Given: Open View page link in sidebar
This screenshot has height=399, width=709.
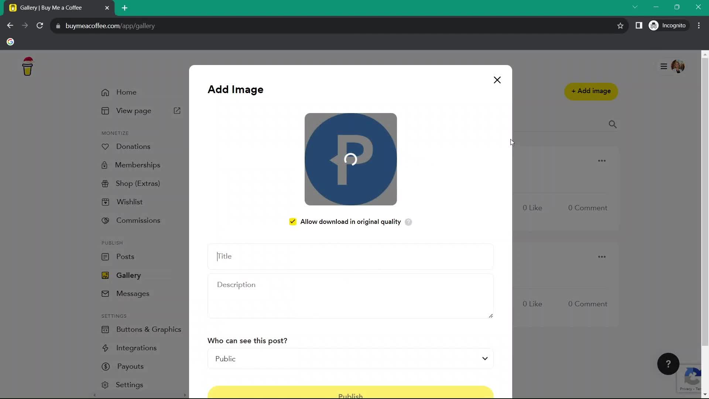Looking at the screenshot, I should pos(134,111).
